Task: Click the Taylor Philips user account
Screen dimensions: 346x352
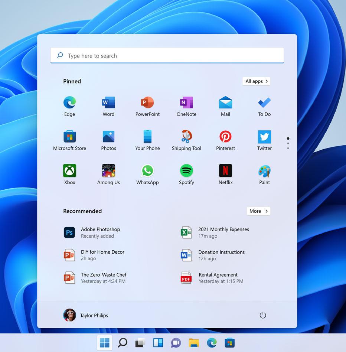Action: pyautogui.click(x=86, y=315)
